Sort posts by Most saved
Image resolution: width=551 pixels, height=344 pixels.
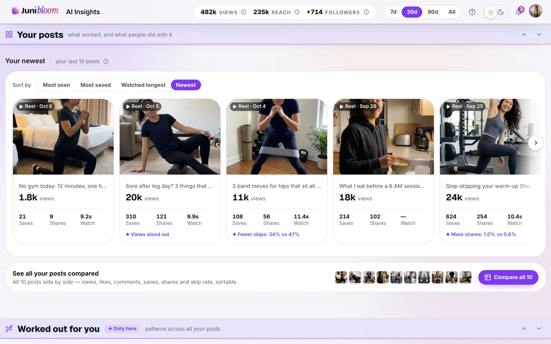96,85
